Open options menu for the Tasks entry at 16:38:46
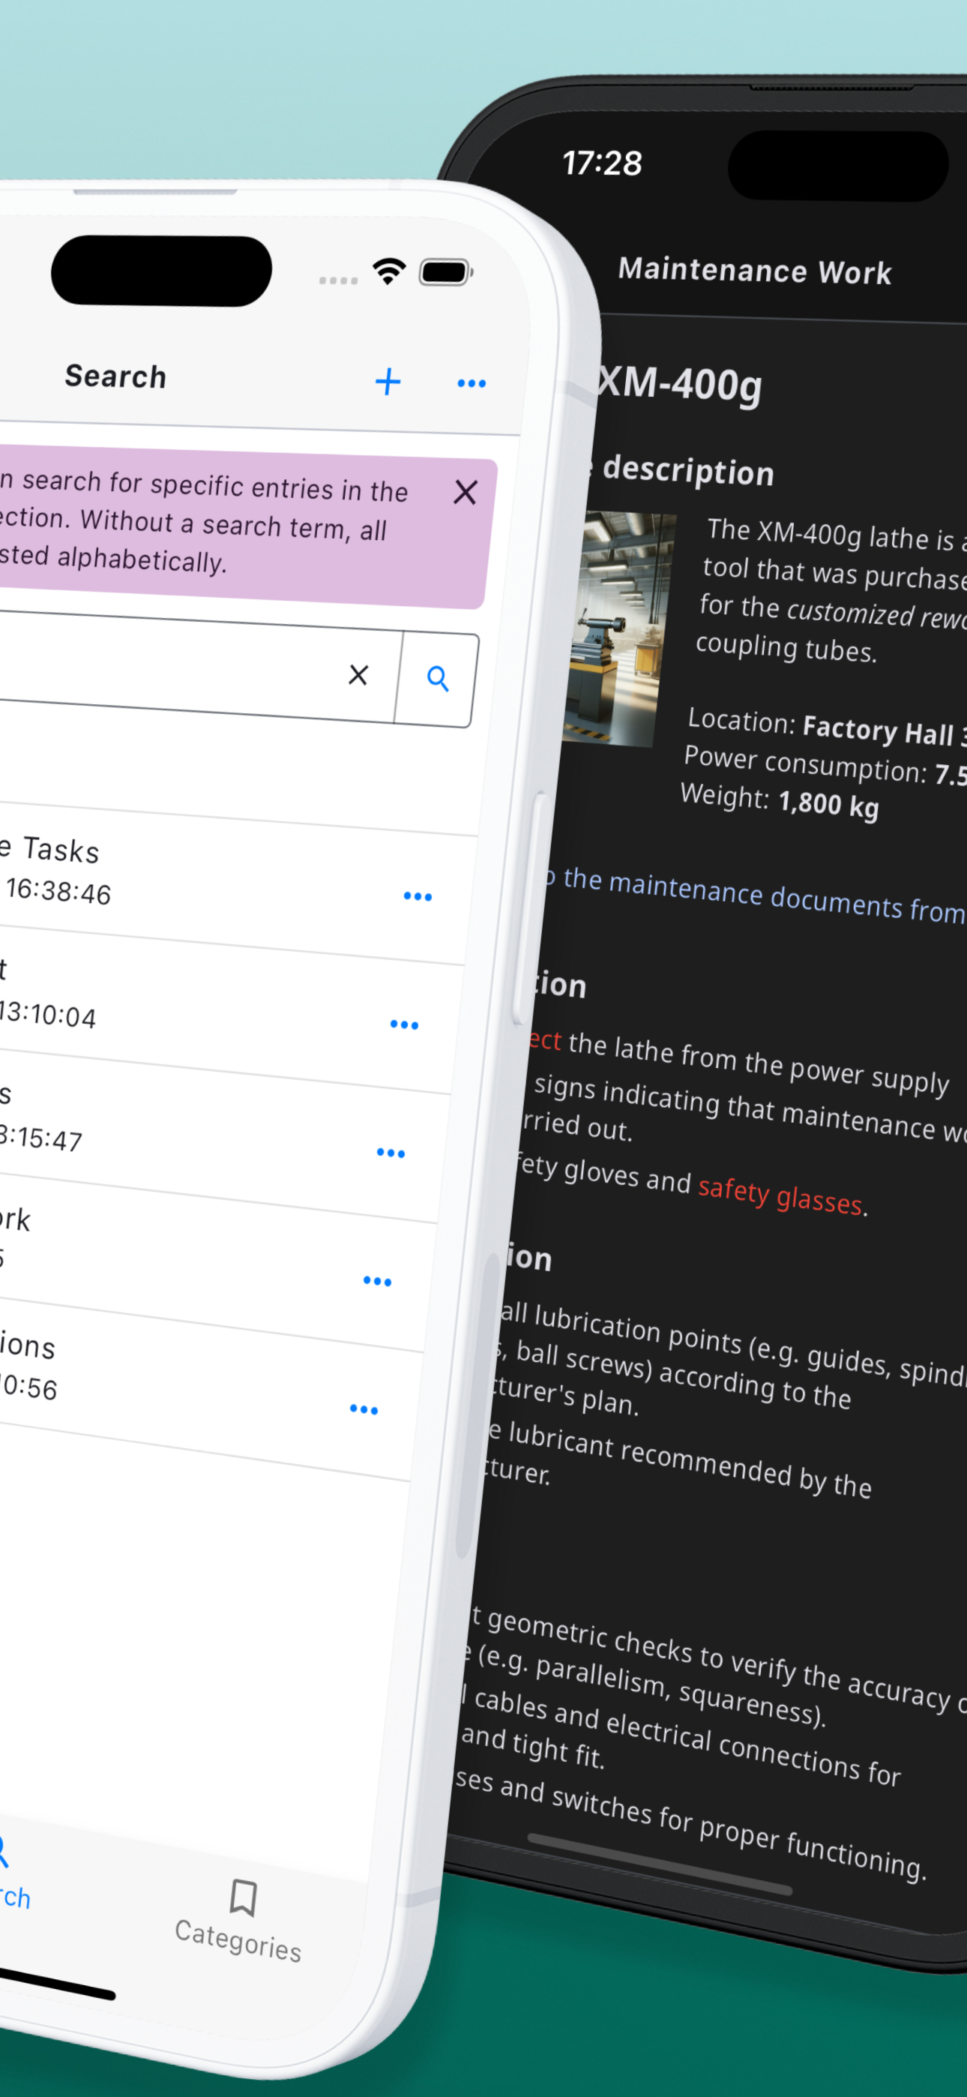Viewport: 967px width, 2097px height. point(418,896)
